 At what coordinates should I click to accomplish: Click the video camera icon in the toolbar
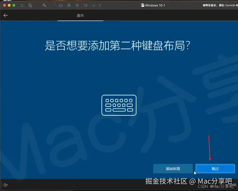[x=85, y=5]
